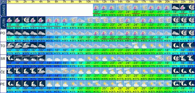Image resolution: width=195 pixels, height=93 pixels.
Task: Click the TO 21h crescent moon icon
Action: [x=176, y=45]
